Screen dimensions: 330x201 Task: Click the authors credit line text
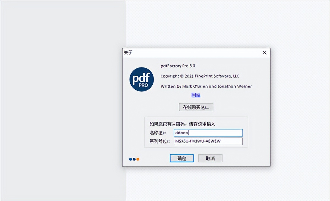coord(206,86)
